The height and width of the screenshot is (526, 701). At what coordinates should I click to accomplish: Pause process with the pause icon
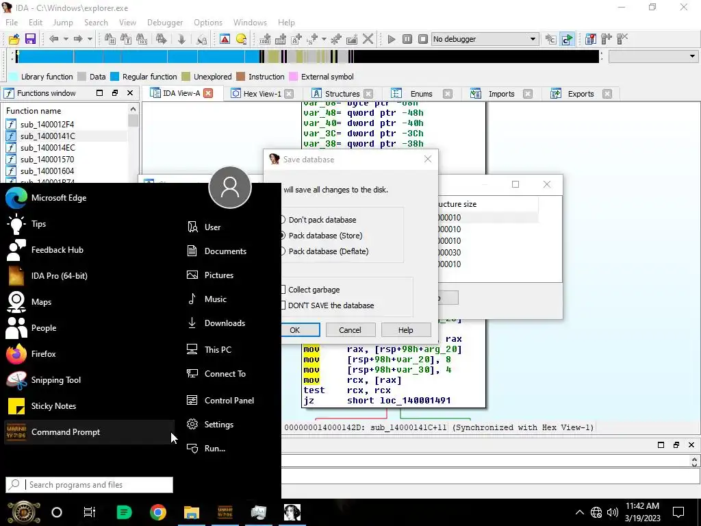[x=407, y=39]
